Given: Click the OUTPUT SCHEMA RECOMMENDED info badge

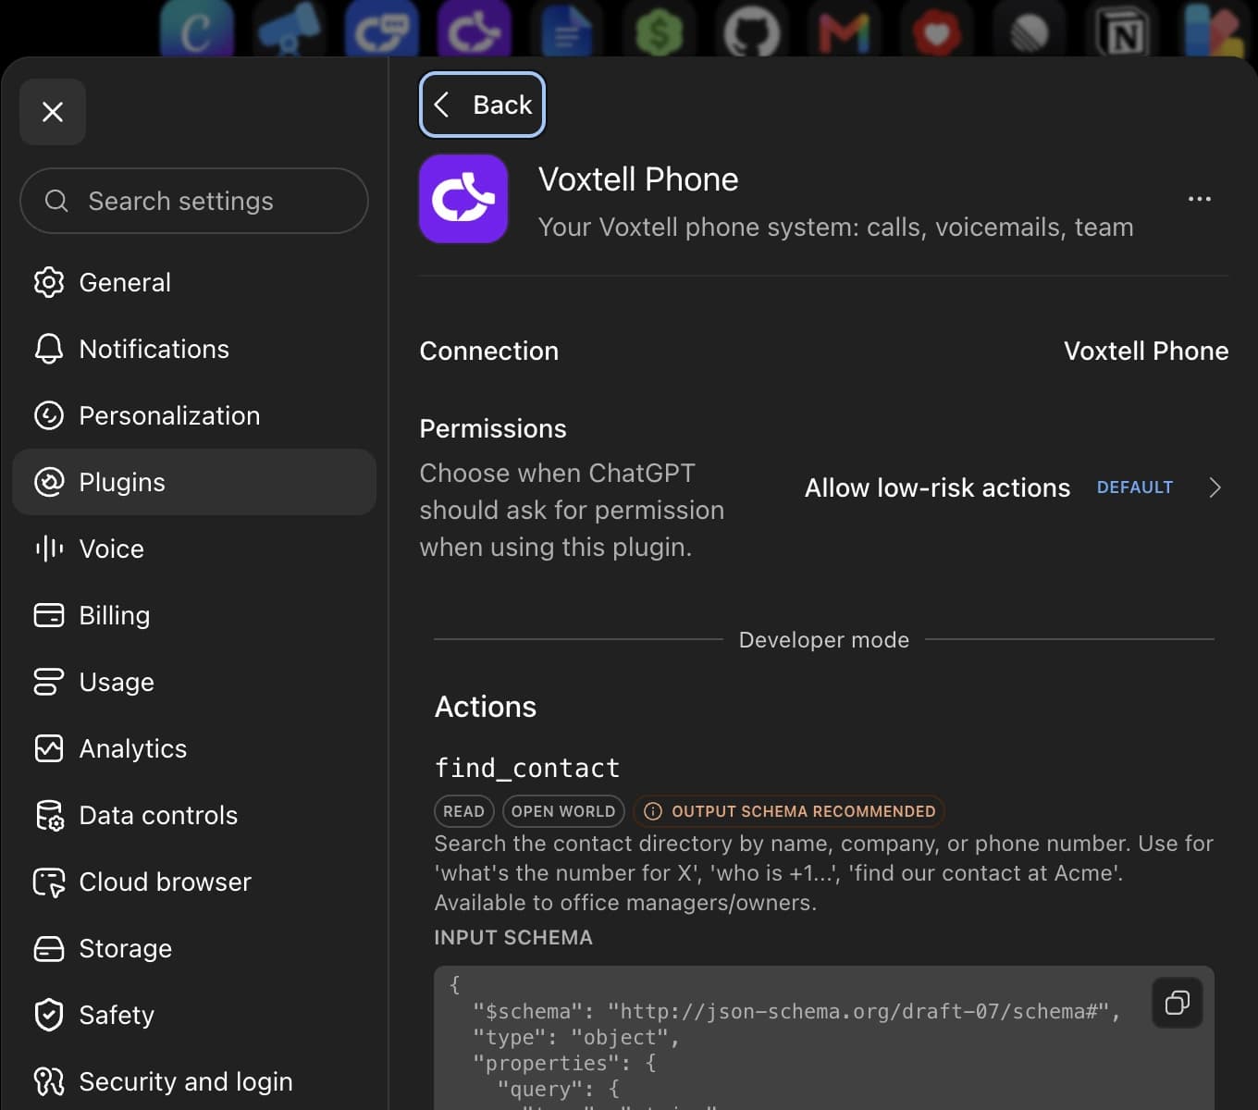Looking at the screenshot, I should tap(789, 811).
